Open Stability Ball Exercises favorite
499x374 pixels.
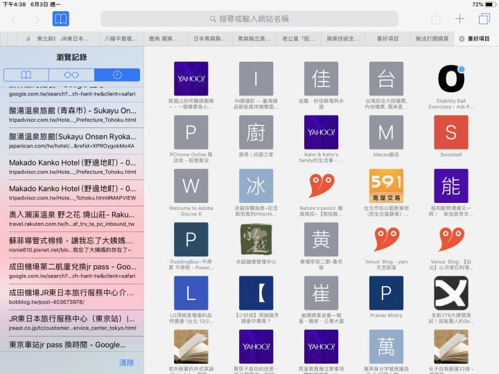tap(451, 78)
